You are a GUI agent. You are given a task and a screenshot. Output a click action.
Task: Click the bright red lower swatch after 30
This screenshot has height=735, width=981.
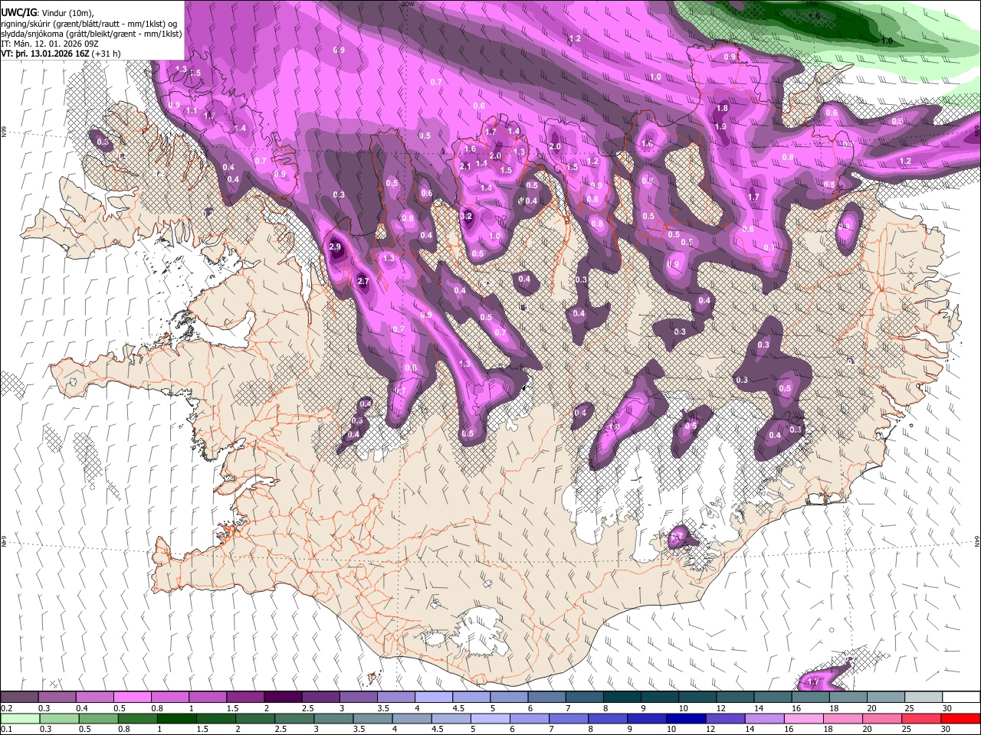tap(961, 718)
